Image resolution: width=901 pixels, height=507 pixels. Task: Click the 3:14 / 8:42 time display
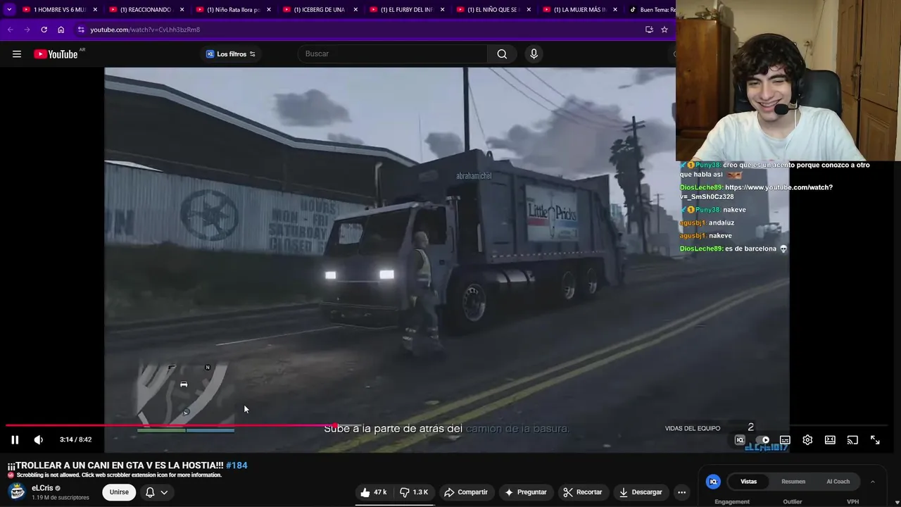[x=75, y=439]
